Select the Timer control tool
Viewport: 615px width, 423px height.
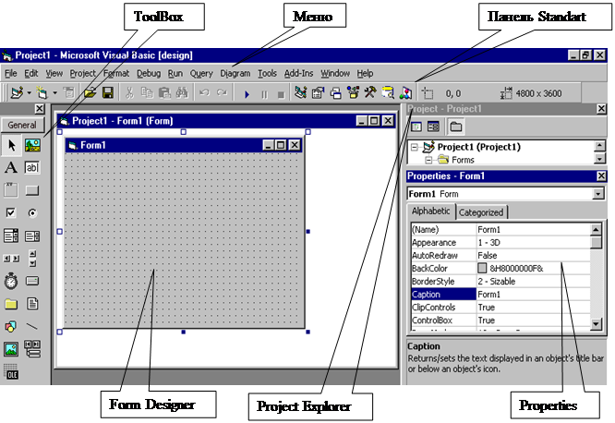click(11, 282)
